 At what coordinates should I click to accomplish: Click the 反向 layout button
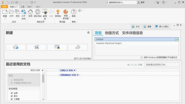136,27
